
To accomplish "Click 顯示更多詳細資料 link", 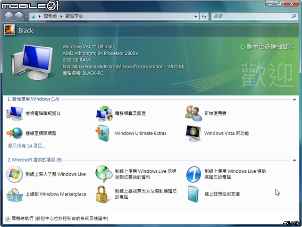I will [270, 46].
